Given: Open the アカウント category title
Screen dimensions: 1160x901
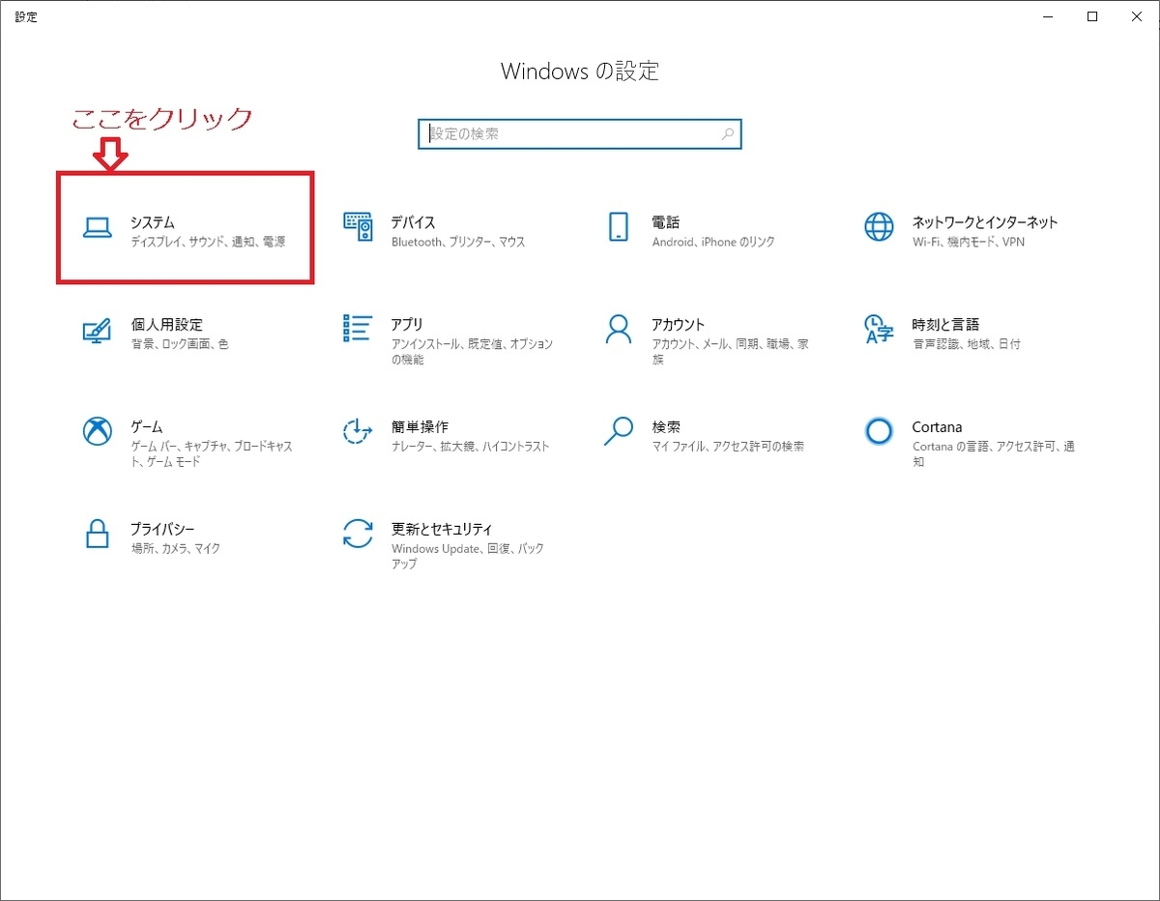Looking at the screenshot, I should click(x=679, y=325).
